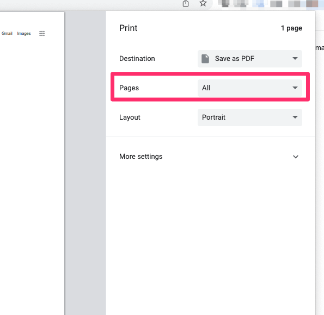Click the white print preview page
The image size is (324, 315).
tap(32, 163)
